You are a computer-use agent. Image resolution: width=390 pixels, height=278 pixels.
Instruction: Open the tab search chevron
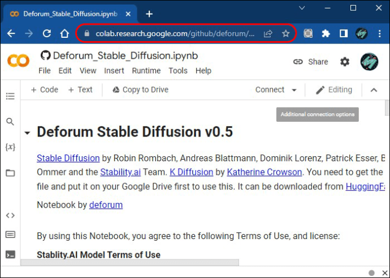pyautogui.click(x=302, y=8)
